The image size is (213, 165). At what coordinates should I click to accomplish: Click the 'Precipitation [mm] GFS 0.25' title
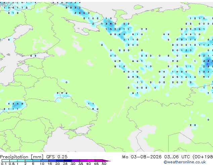tap(34, 157)
